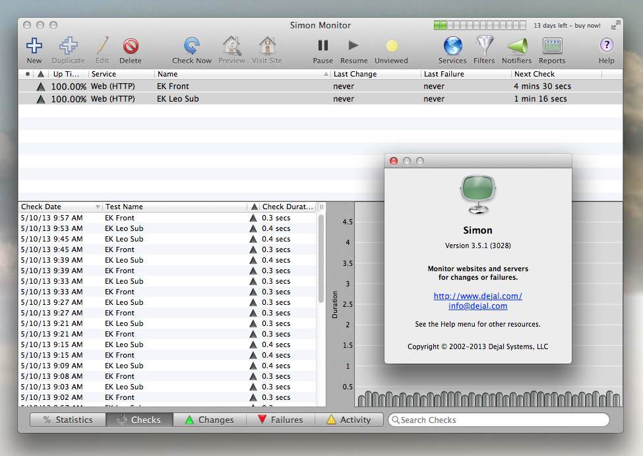
Task: Click the Duplicate toolbar icon
Action: pos(68,46)
